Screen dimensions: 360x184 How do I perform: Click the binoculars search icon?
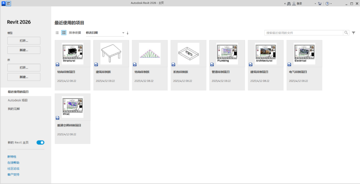click(289, 4)
